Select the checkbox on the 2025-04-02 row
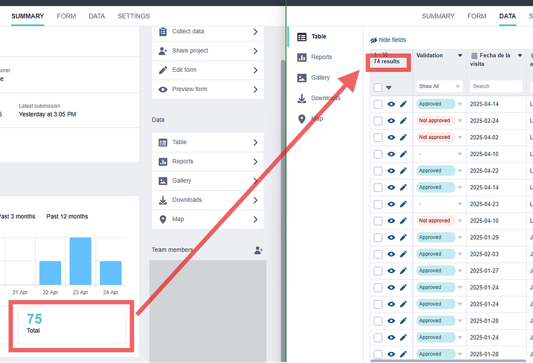 (x=377, y=137)
